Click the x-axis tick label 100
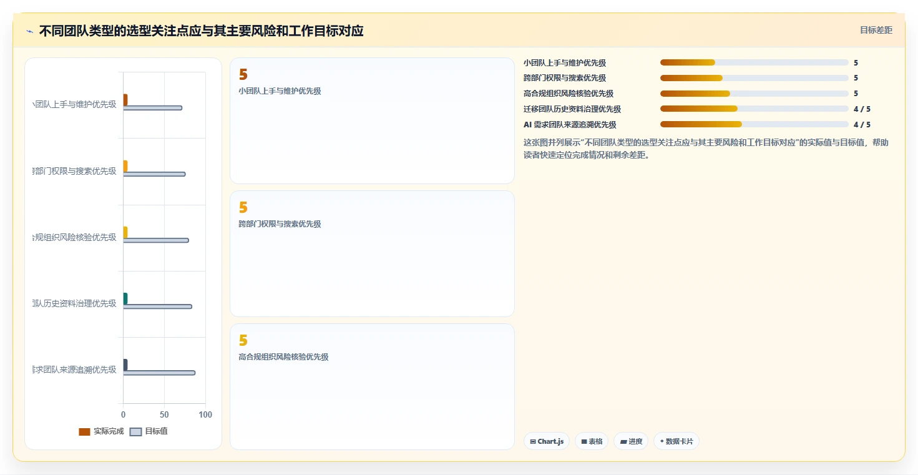Image resolution: width=918 pixels, height=475 pixels. click(x=205, y=415)
